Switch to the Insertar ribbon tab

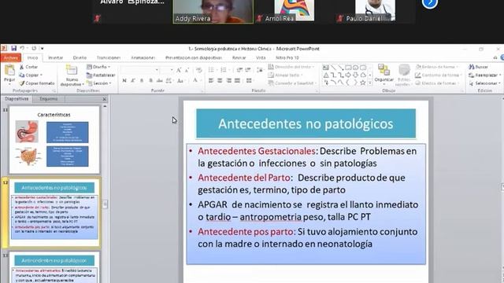pos(55,57)
